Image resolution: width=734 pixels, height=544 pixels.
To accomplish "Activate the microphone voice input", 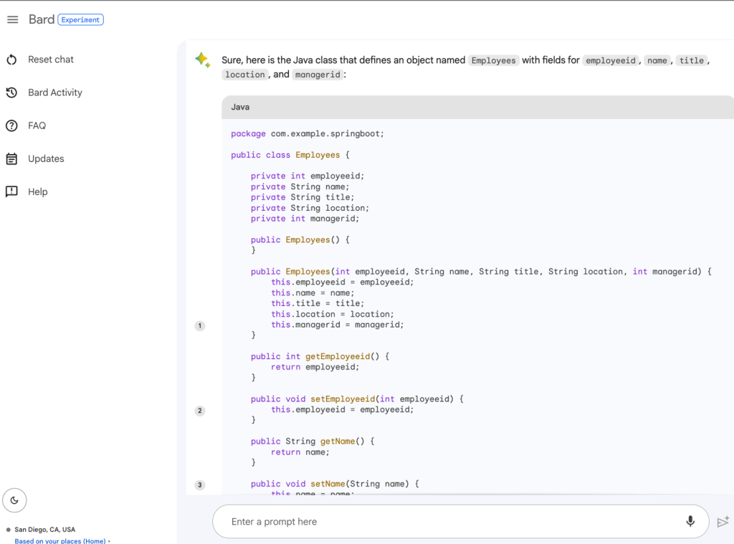I will [690, 521].
